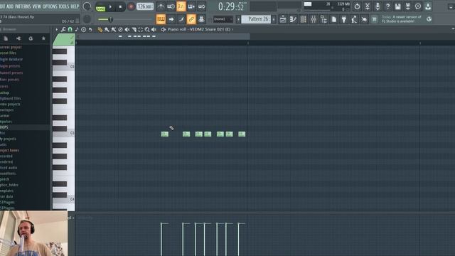
Task: Open the plugin picker plug icon
Action: click(344, 19)
